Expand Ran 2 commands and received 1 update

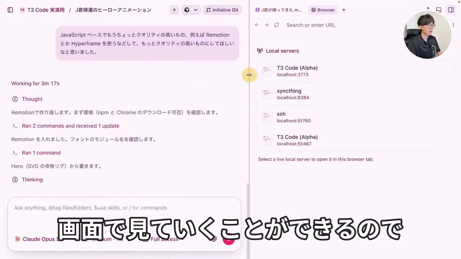pos(71,126)
